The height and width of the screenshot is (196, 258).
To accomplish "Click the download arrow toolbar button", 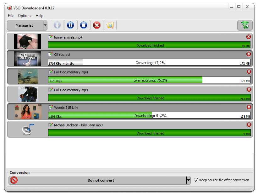I will (x=57, y=25).
